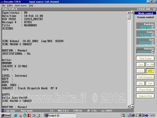The width and height of the screenshot is (157, 118).
Task: Click the ZCZCBBS line
Action: 8,29
